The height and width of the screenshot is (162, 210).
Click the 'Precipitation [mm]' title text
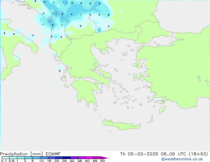[22, 154]
